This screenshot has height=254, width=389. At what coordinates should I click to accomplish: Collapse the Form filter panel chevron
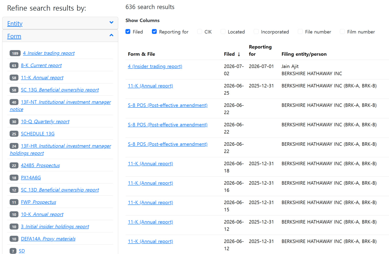click(x=112, y=35)
